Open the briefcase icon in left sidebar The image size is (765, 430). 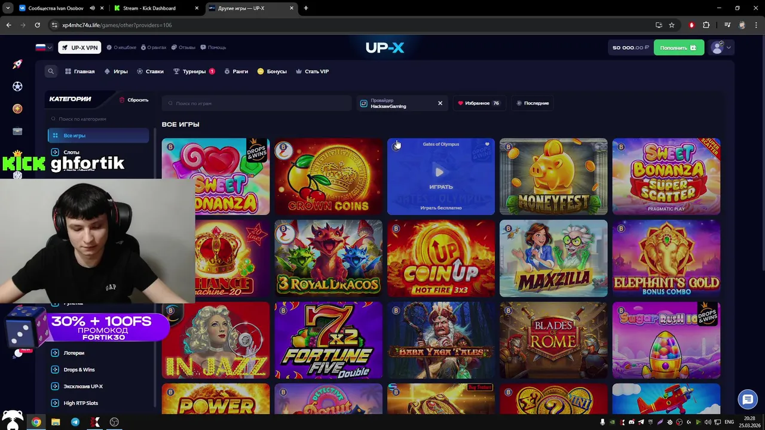tap(17, 131)
